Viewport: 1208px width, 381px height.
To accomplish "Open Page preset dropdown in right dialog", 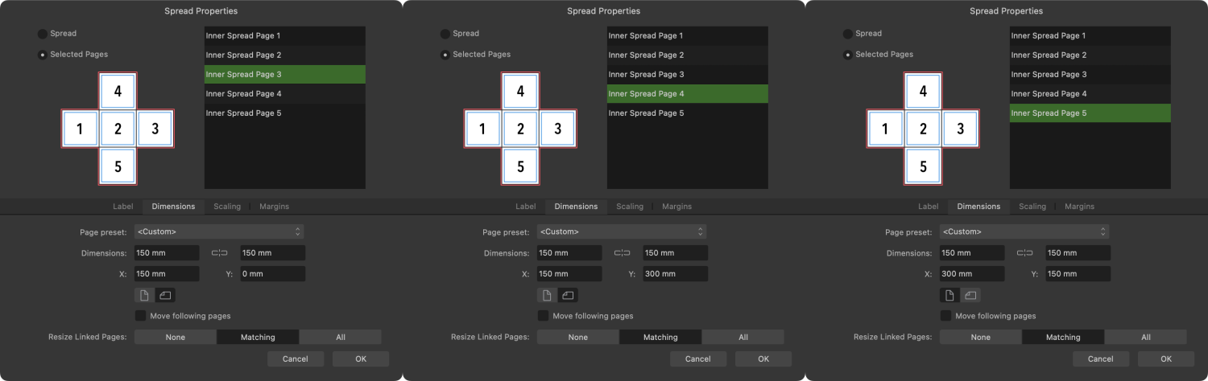I will (x=1024, y=231).
